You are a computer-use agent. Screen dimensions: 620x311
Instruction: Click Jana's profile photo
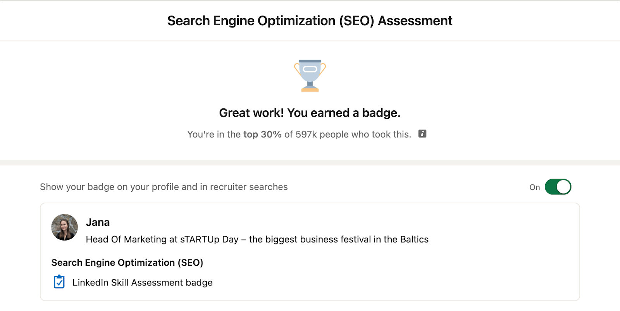(65, 227)
